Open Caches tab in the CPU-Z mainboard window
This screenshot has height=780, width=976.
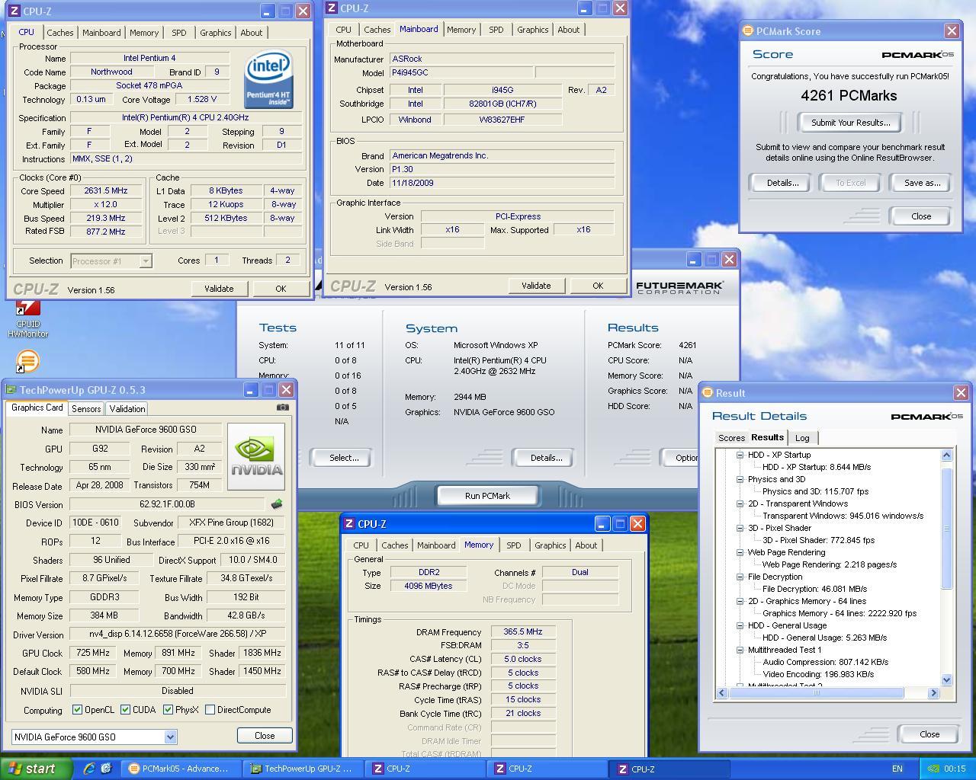coord(377,30)
